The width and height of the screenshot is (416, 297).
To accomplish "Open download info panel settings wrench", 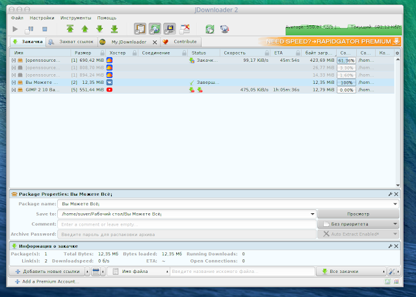I will (x=390, y=246).
